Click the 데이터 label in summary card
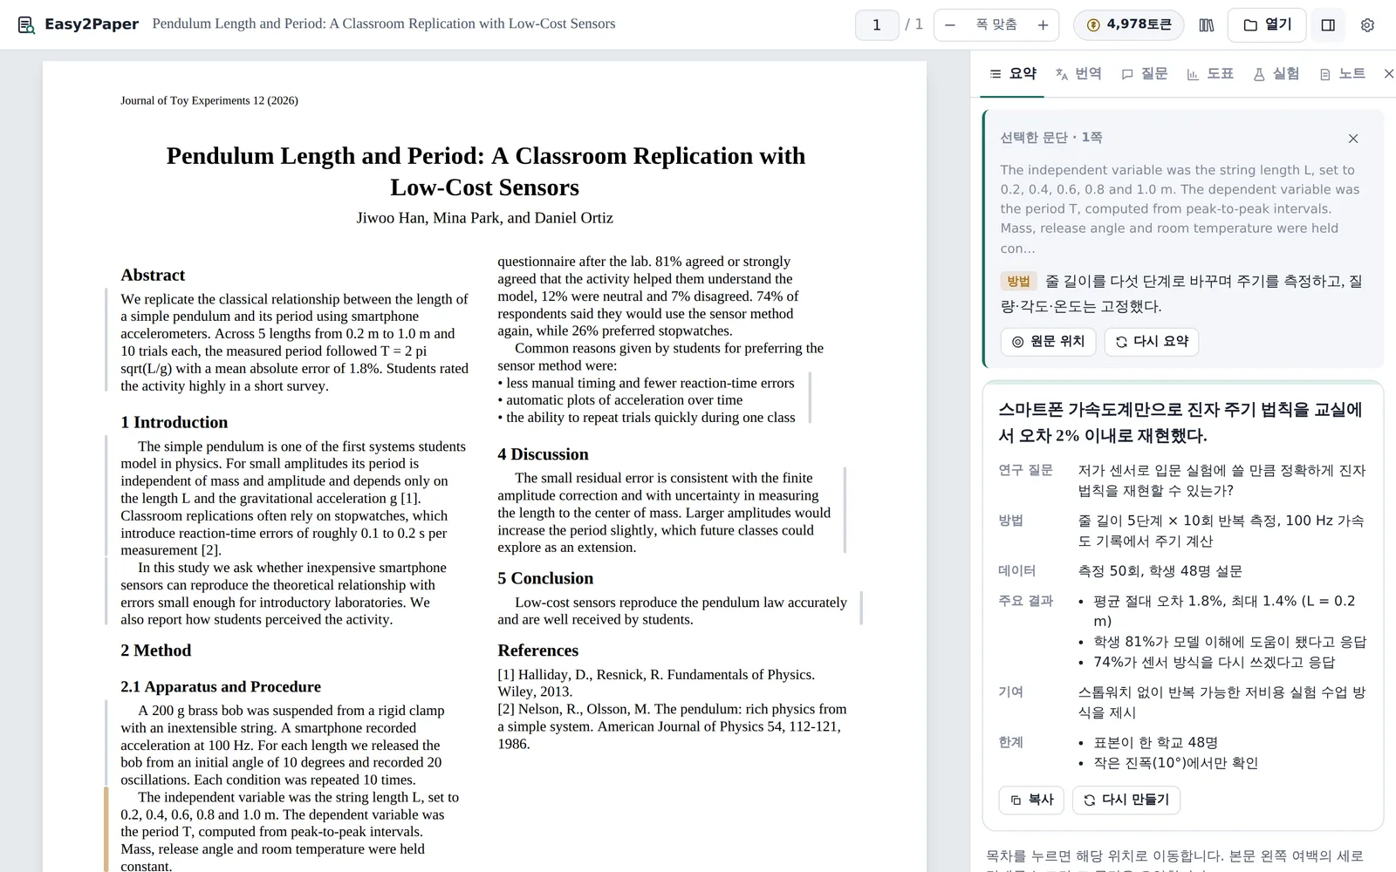This screenshot has height=872, width=1396. (x=1017, y=571)
